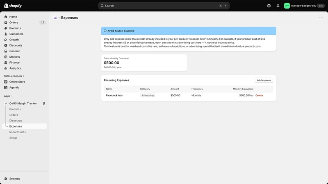Open the Setup subpage

(x=13, y=138)
